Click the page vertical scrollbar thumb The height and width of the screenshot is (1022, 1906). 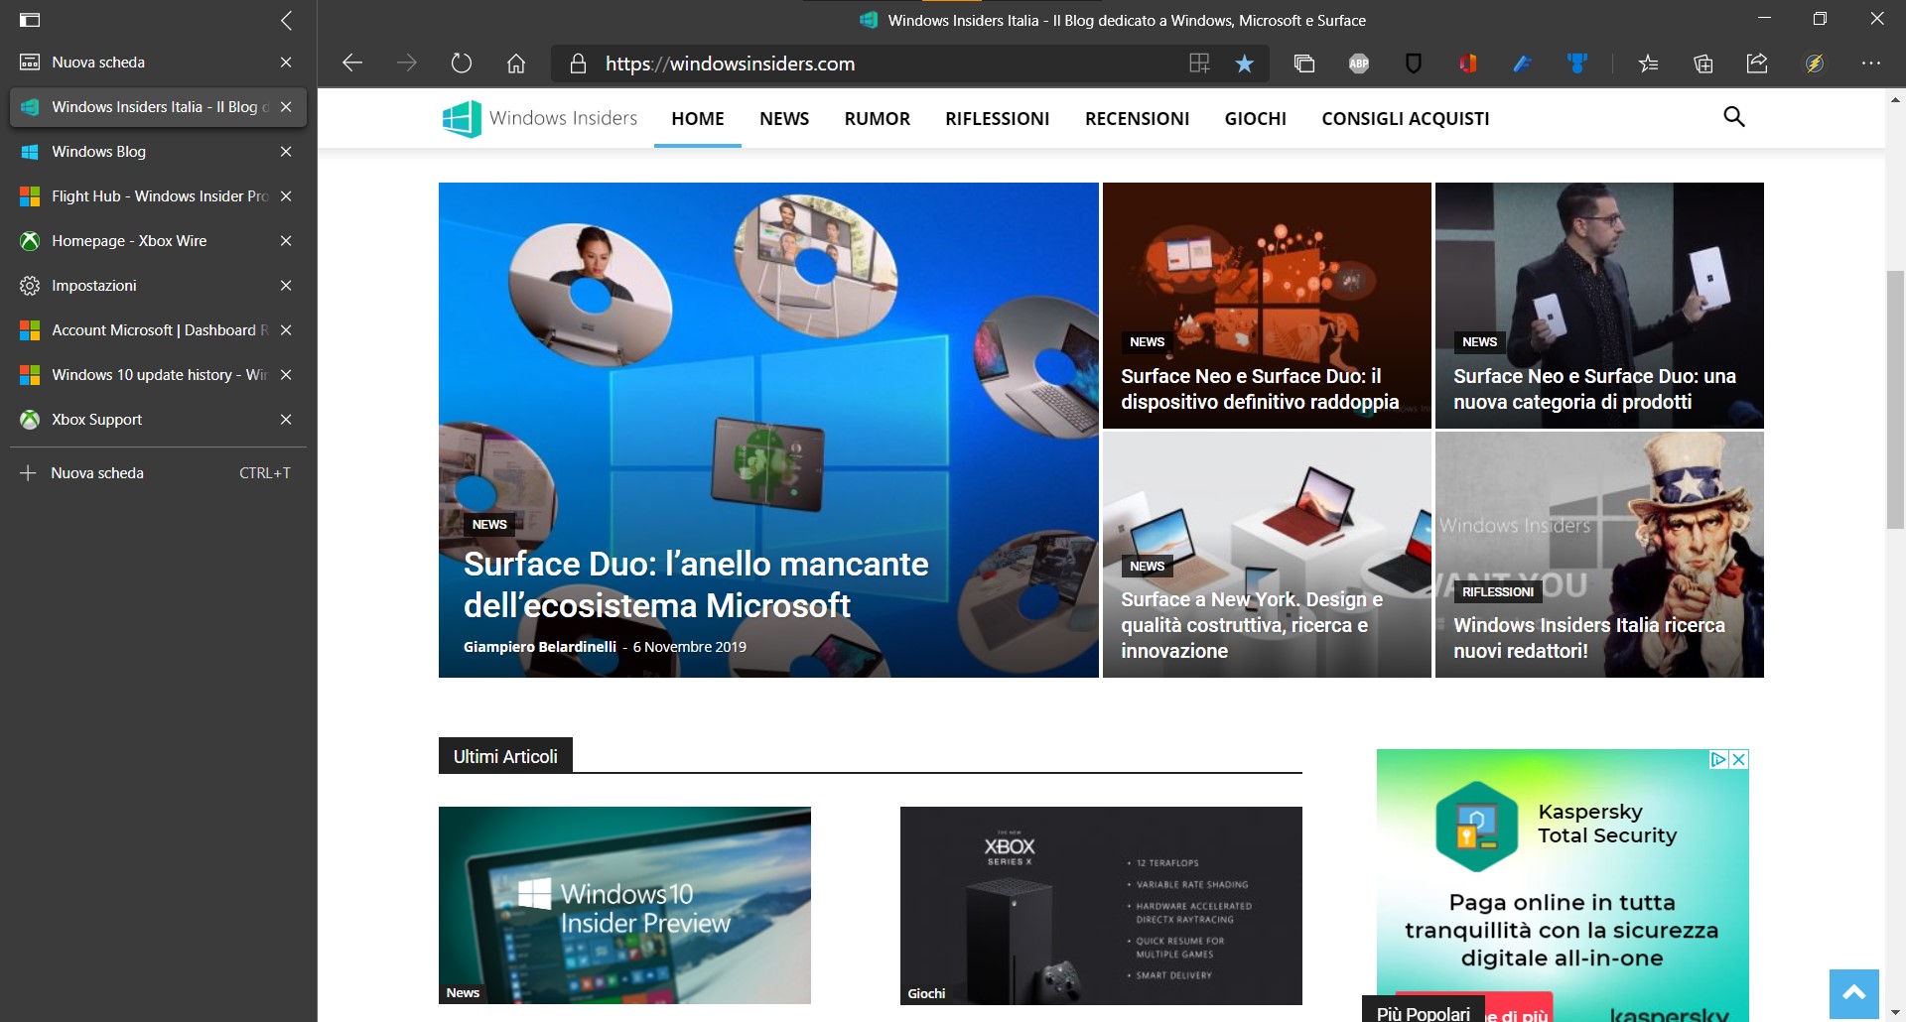[x=1895, y=400]
